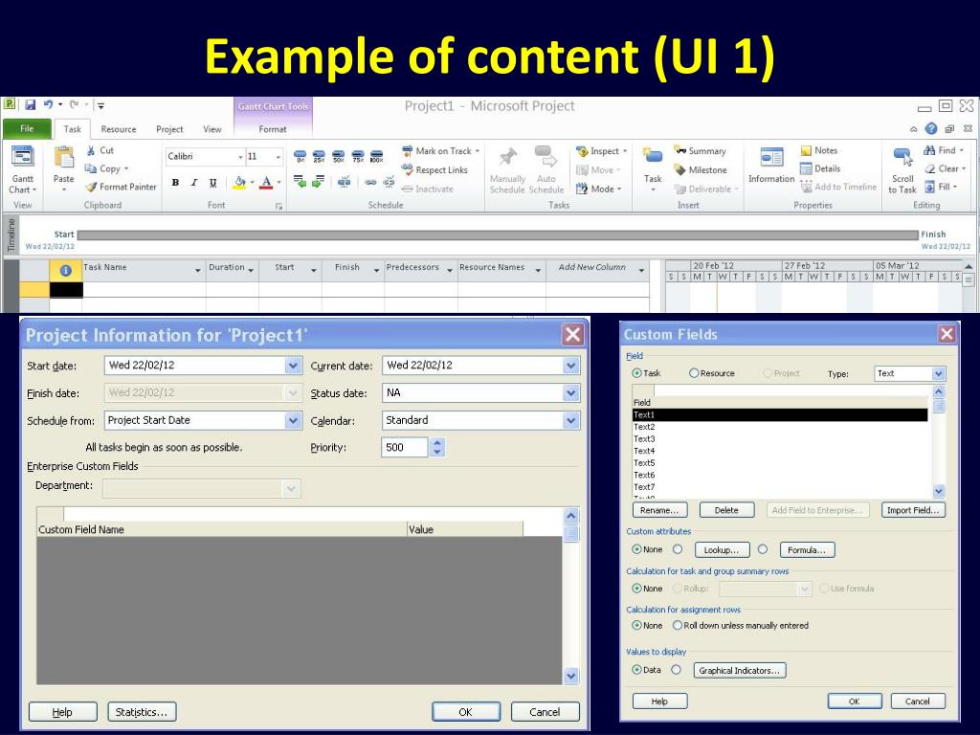Select Roll down unless manually entered

678,625
